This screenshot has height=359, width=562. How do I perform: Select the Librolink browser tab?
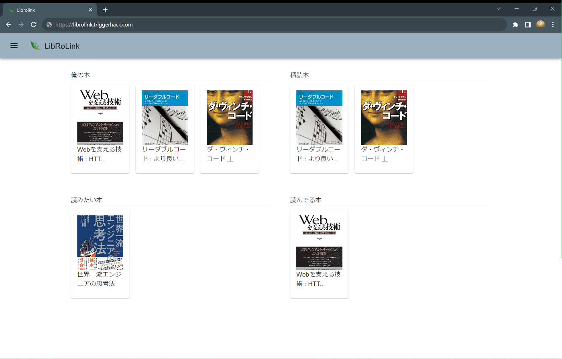[x=50, y=10]
